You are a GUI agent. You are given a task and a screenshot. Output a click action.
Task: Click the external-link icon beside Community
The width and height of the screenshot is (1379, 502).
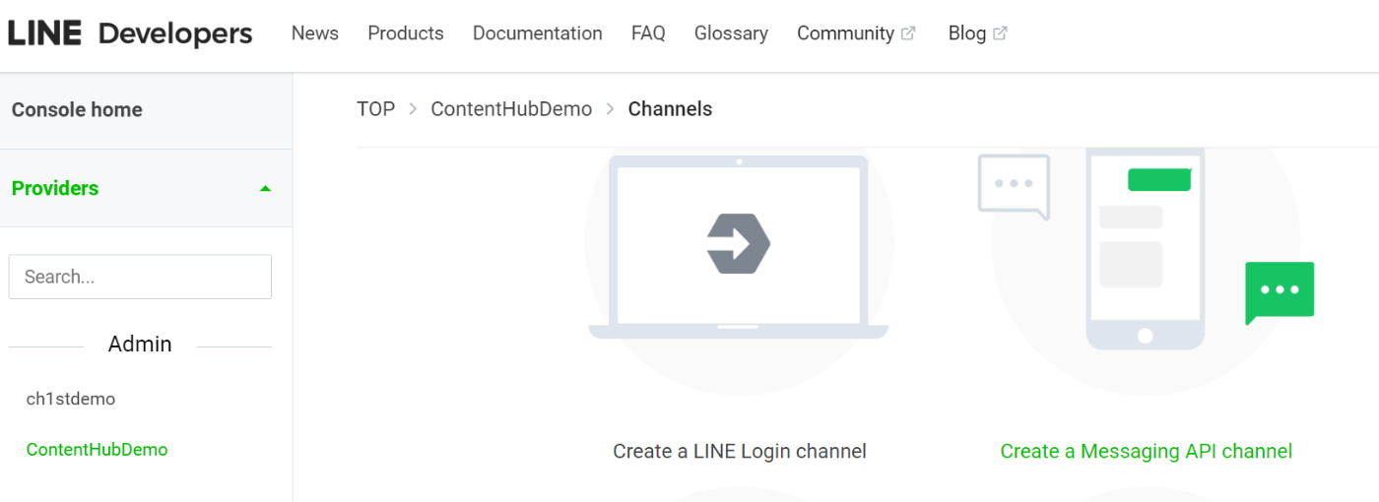click(x=908, y=33)
